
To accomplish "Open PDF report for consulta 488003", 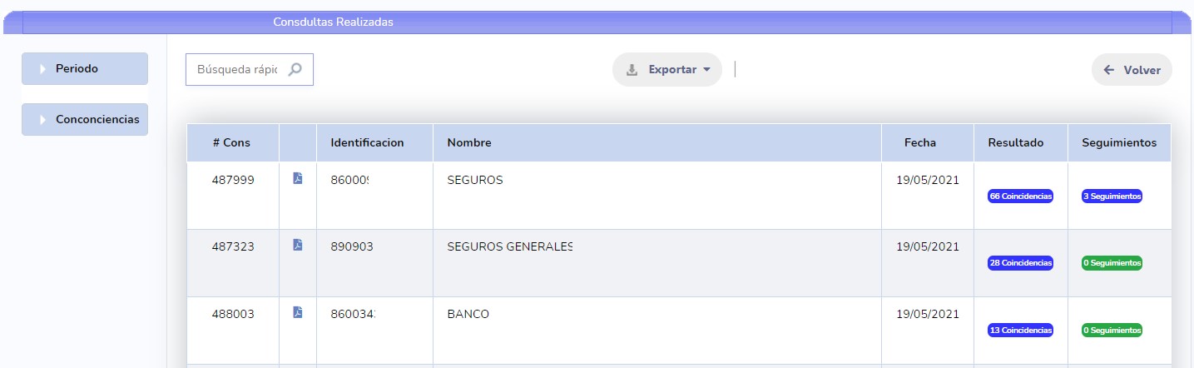I will [x=298, y=313].
